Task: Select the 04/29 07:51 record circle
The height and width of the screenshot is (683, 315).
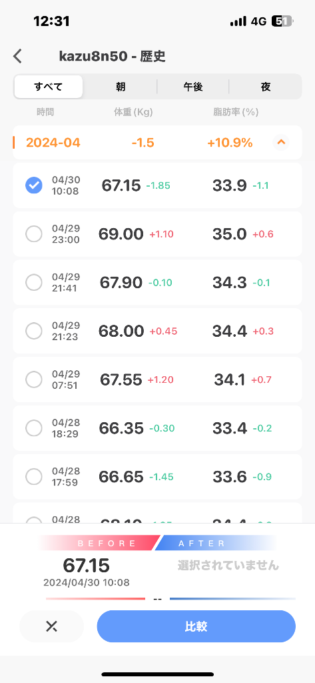Action: (34, 380)
